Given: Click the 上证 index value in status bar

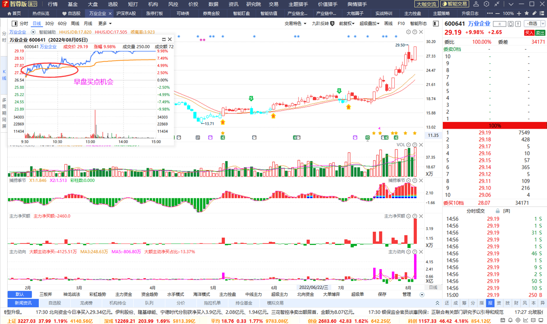Looking at the screenshot, I should point(27,321).
